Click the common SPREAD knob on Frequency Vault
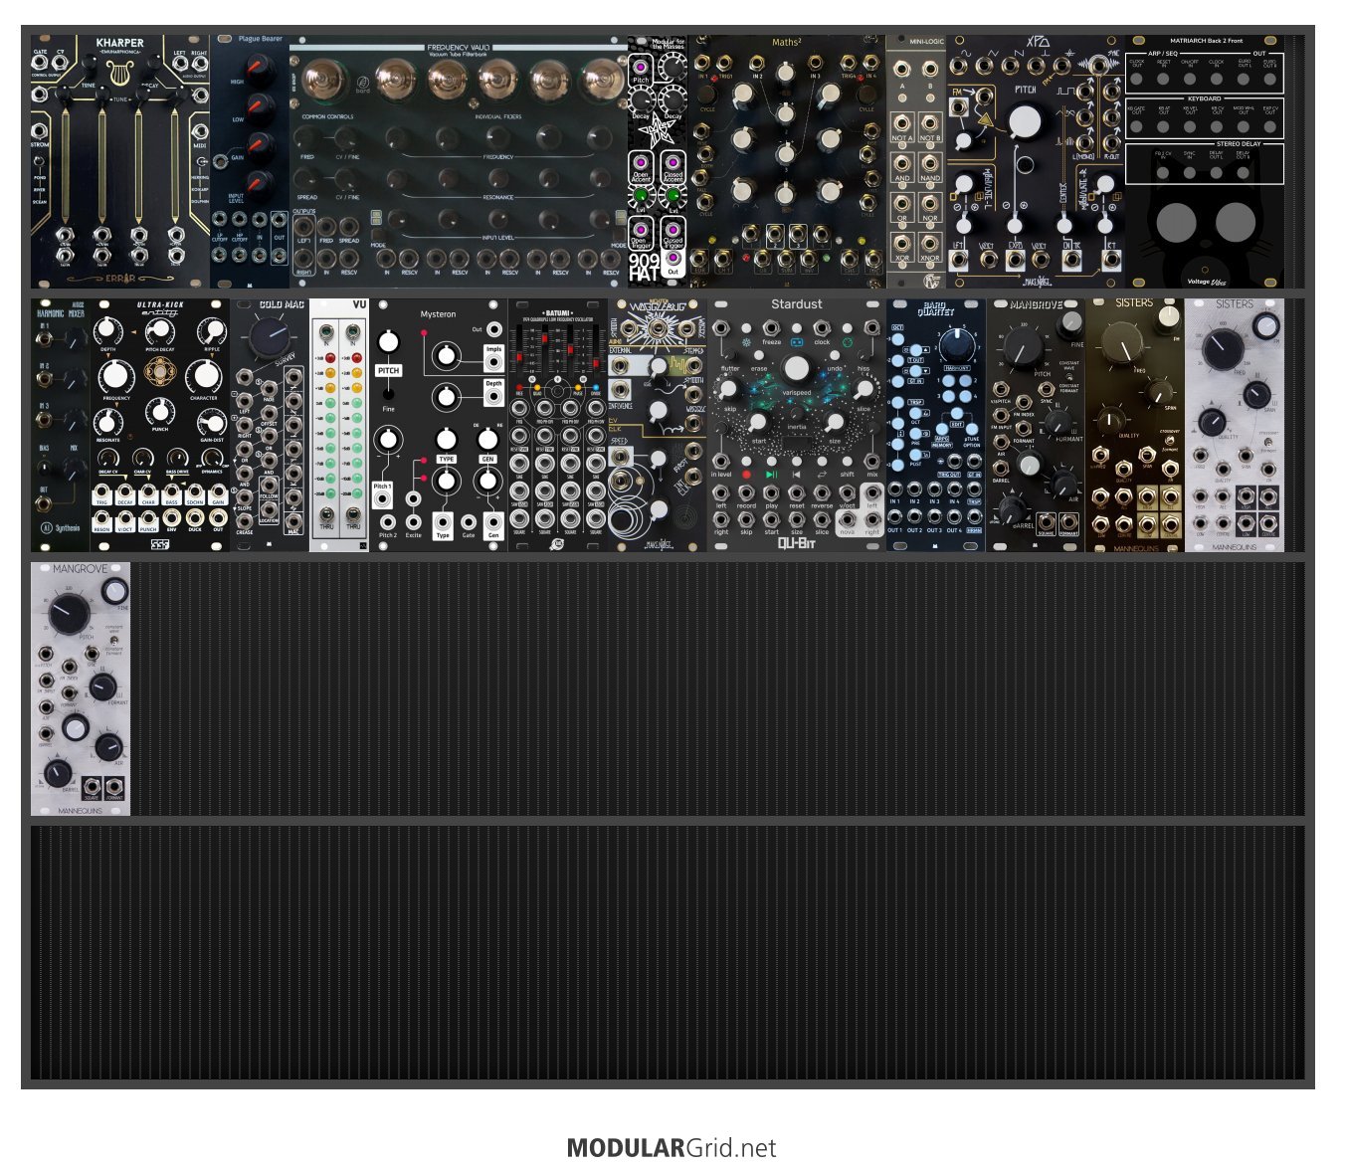The image size is (1345, 1169). point(307,178)
